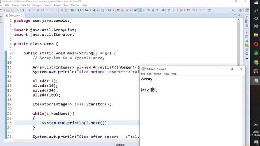
Task: Open the Source menu in Eclipse
Action: click(x=15, y=5)
